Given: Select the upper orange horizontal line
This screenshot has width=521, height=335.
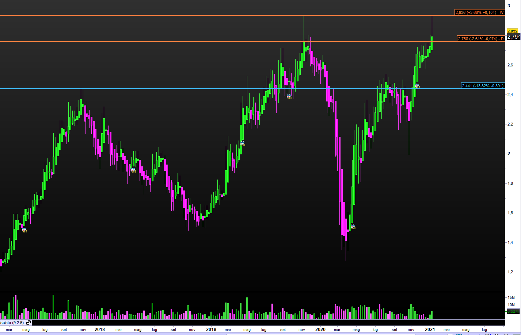Looking at the screenshot, I should (x=219, y=15).
